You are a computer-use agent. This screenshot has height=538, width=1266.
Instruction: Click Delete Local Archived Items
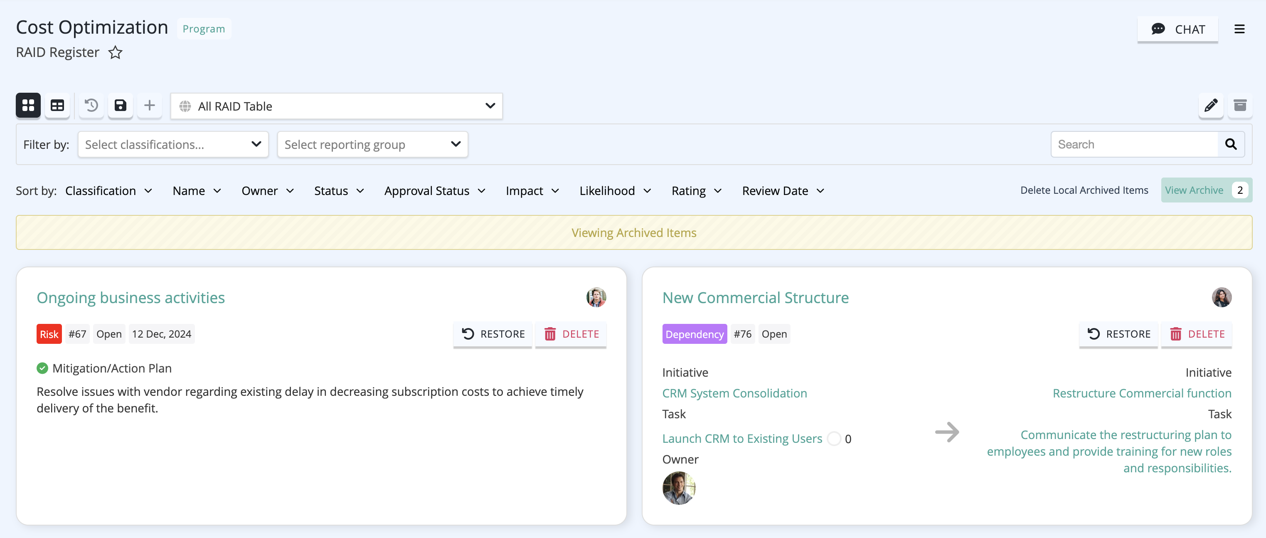click(1084, 190)
